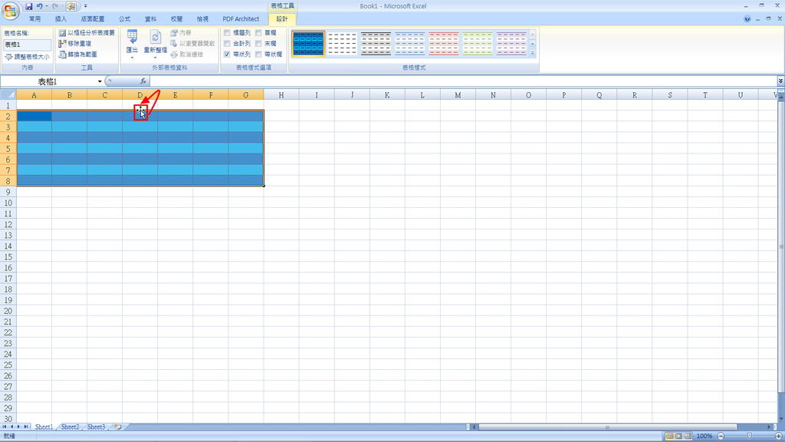
Task: Click the 100% zoom level
Action: pos(705,436)
